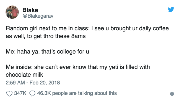Open replies via the speech bubble icon
The height and width of the screenshot is (101, 182).
(x=32, y=94)
